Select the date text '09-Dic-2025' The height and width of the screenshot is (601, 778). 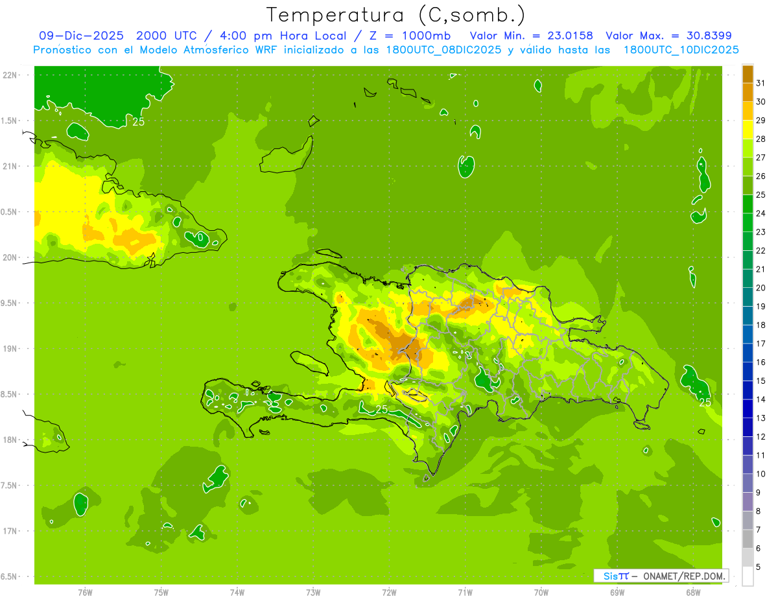(82, 36)
